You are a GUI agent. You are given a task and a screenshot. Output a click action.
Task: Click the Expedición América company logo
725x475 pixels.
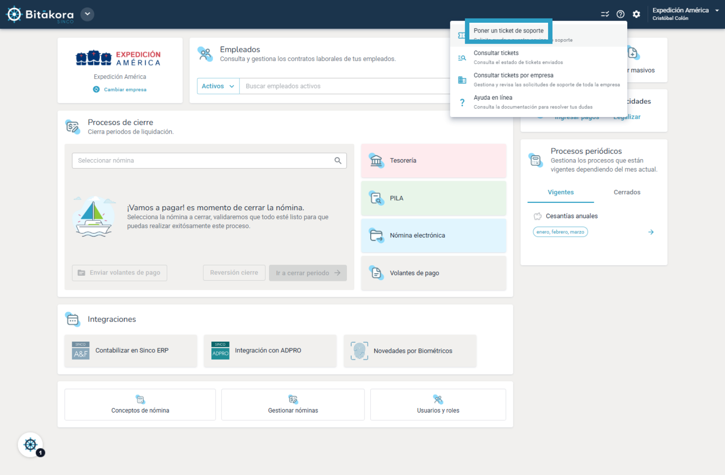(x=118, y=58)
